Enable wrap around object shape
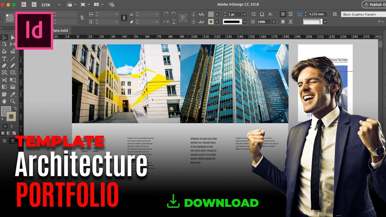Image resolution: width=386 pixels, height=217 pixels. point(283,22)
